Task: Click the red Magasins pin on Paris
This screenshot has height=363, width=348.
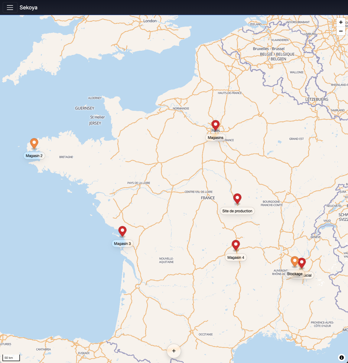Action: pyautogui.click(x=215, y=125)
